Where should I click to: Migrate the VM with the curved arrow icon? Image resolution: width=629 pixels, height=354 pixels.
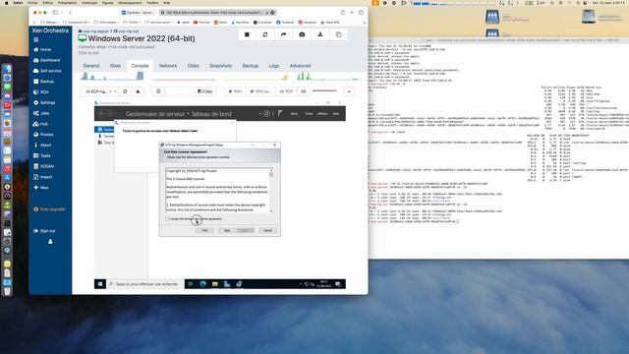coord(284,35)
